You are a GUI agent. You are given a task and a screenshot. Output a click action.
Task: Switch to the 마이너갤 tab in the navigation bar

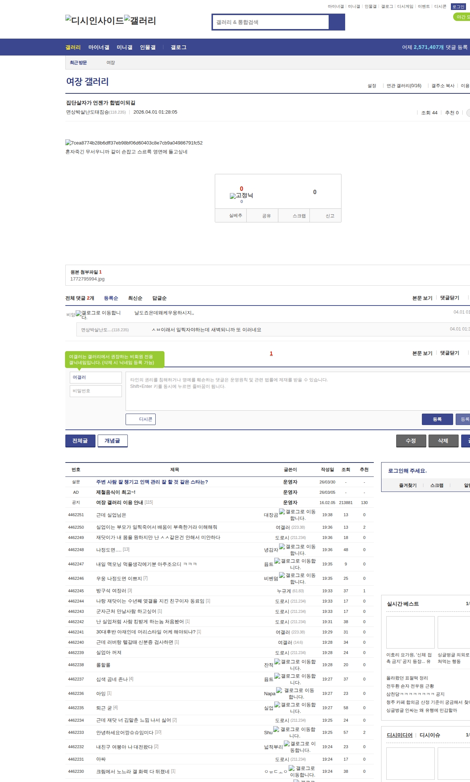pos(98,47)
